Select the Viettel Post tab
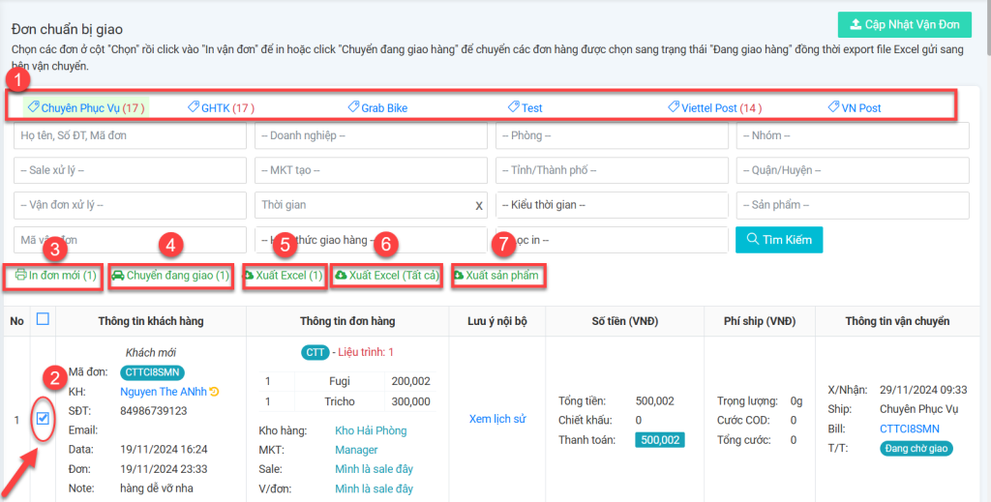The width and height of the screenshot is (991, 502). (x=714, y=107)
